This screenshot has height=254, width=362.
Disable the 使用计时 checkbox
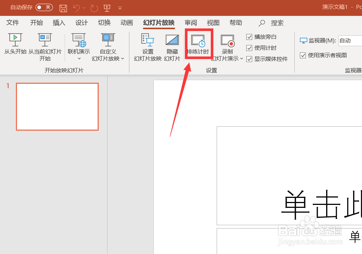click(249, 48)
